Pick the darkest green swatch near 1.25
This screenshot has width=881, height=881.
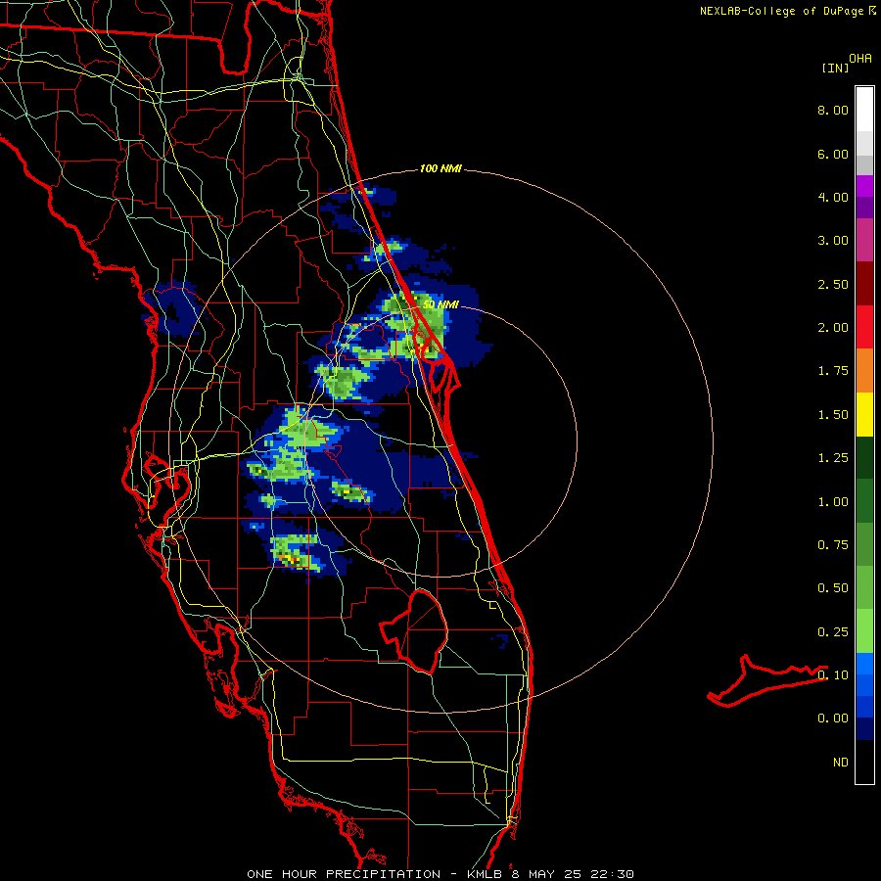[x=864, y=458]
